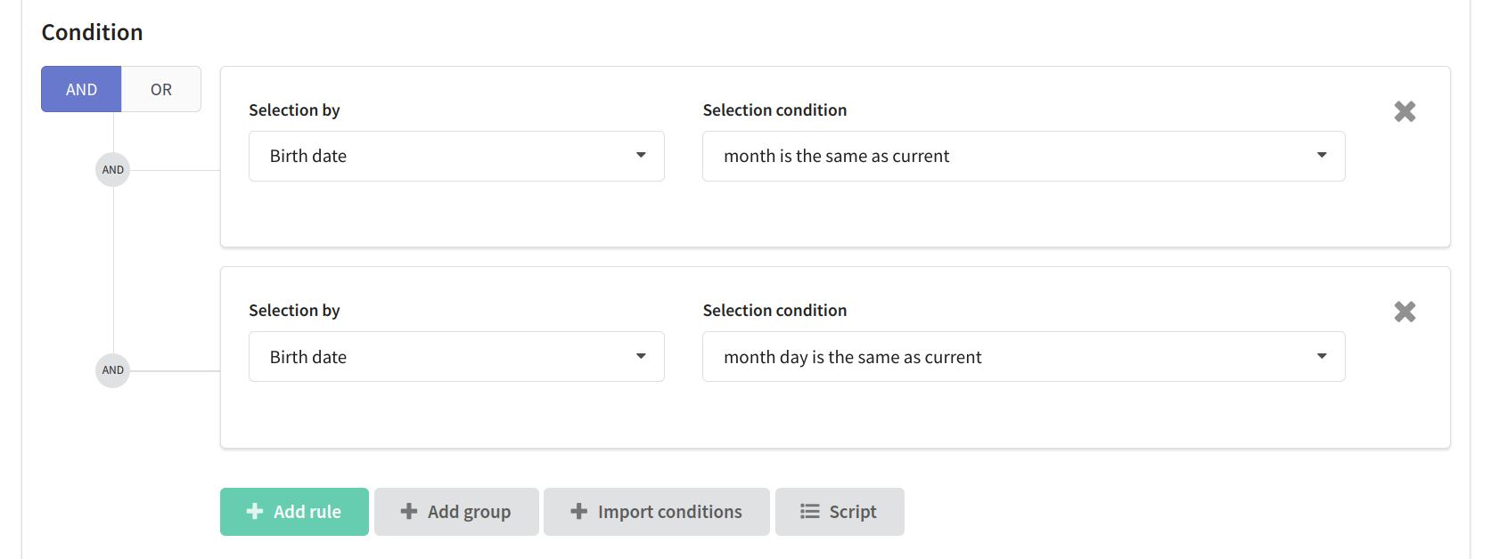Select the AND logic toggle

[81, 89]
